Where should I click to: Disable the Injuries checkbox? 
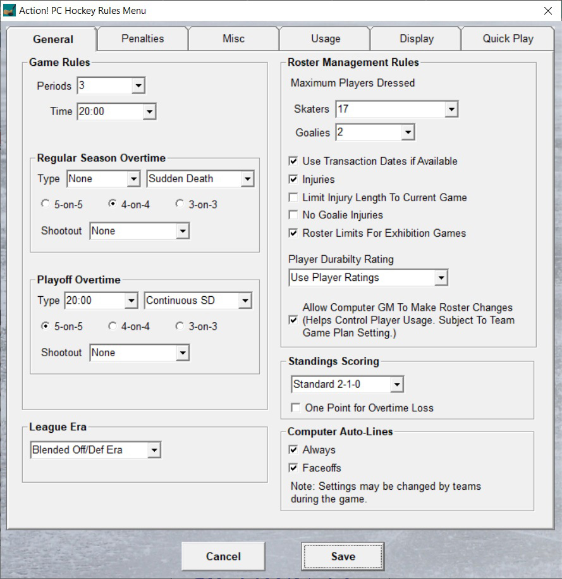293,180
